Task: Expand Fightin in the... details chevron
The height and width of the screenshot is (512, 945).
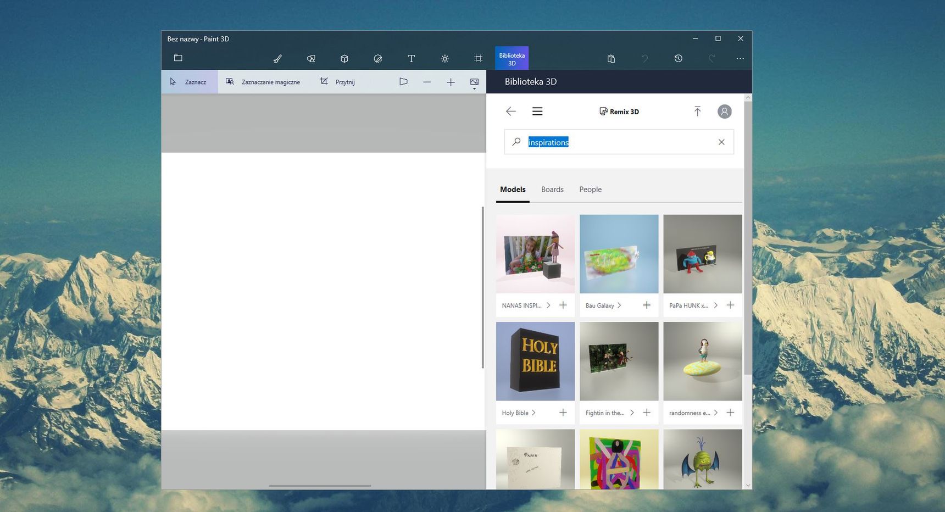Action: pos(632,413)
